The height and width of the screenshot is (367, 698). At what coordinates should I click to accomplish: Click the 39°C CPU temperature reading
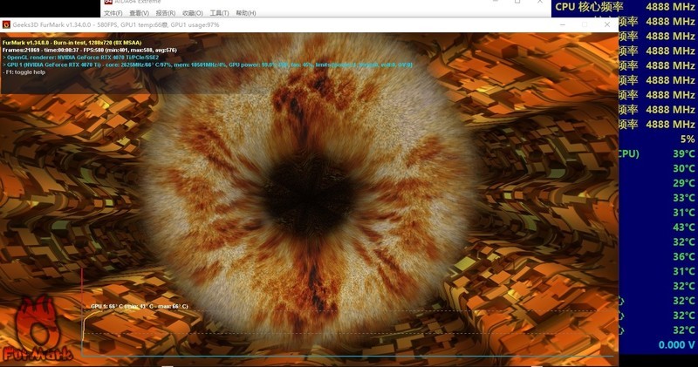(684, 154)
